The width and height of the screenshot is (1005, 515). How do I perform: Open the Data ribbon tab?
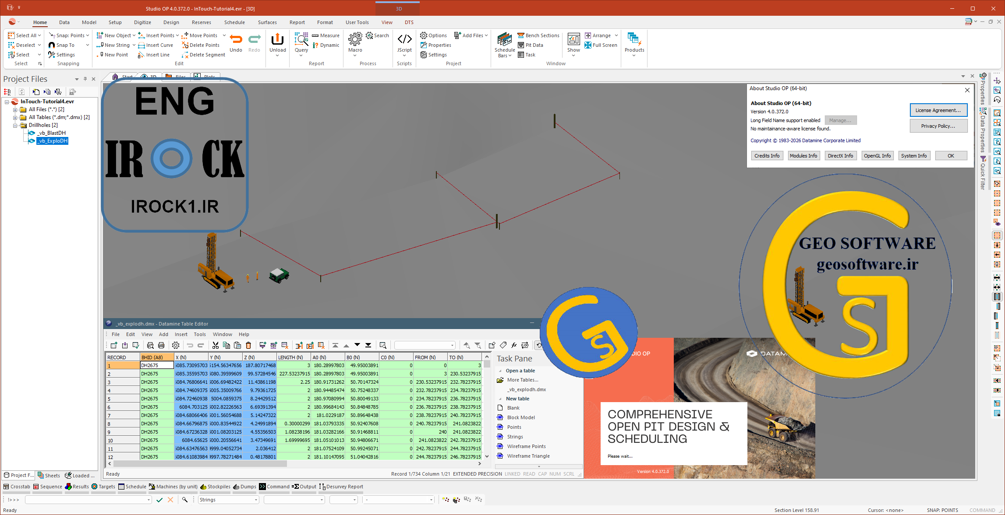tap(64, 22)
